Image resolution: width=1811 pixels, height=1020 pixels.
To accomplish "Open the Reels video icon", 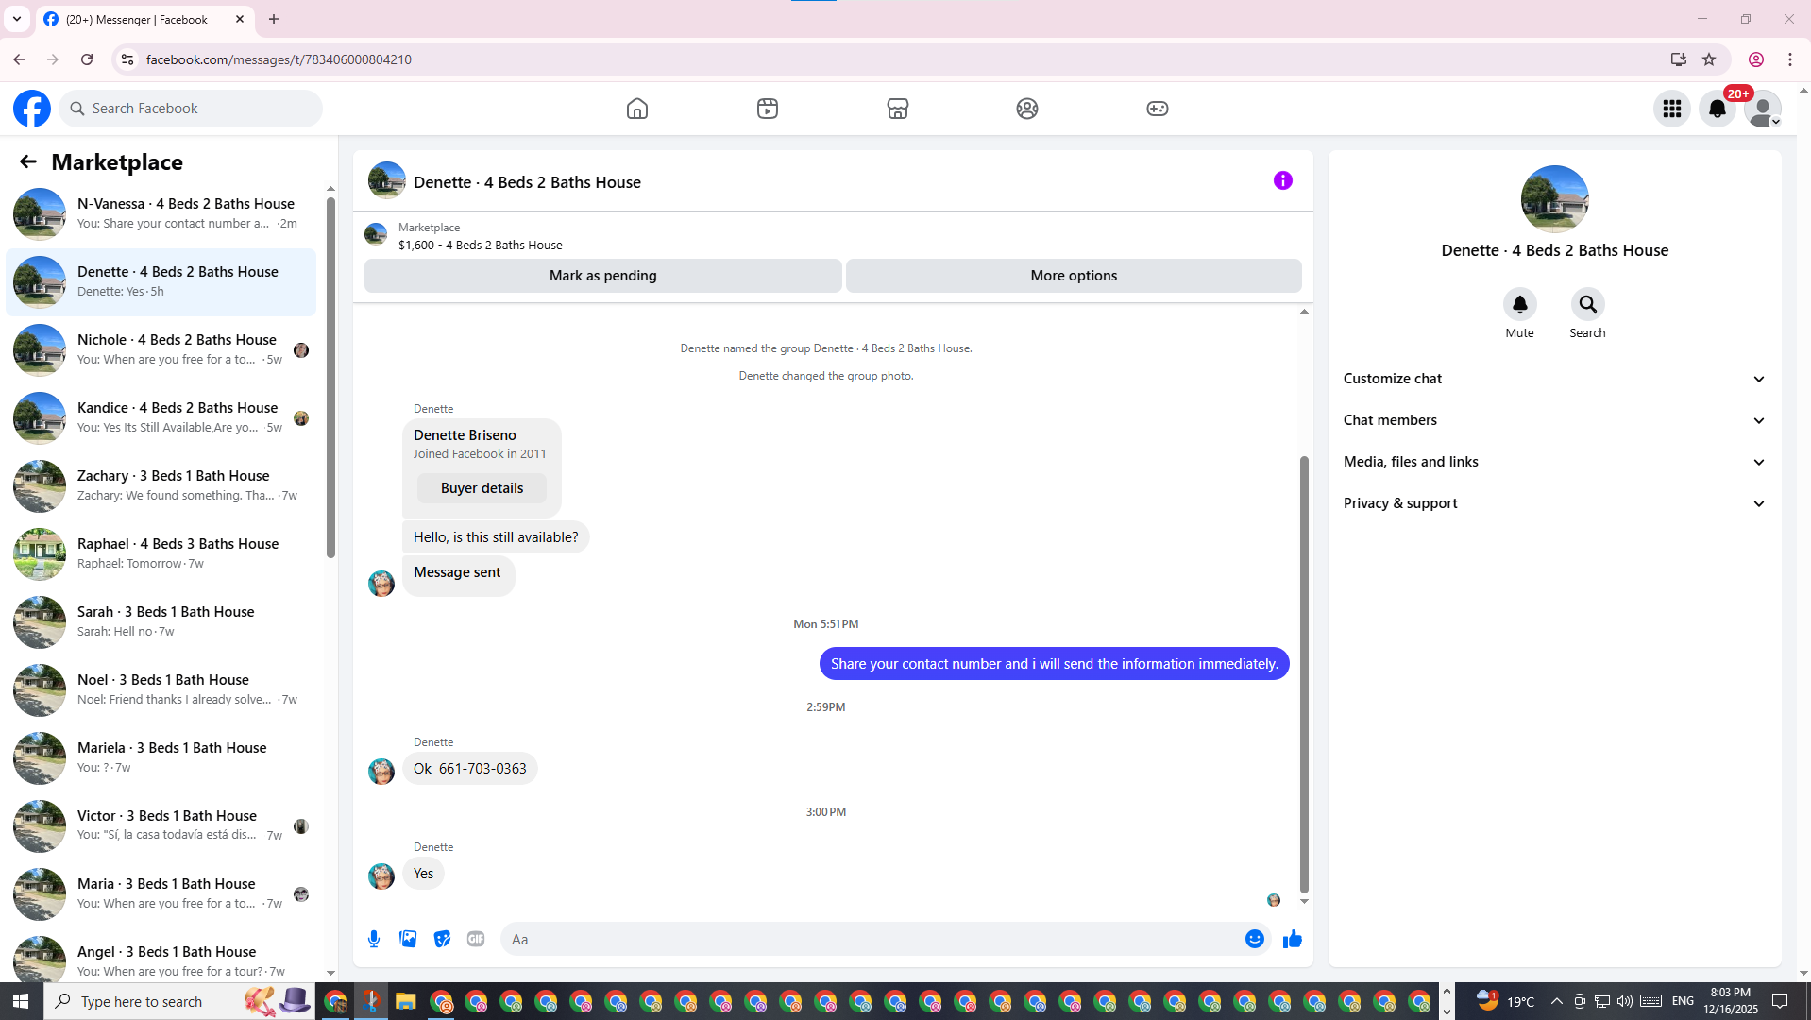I will (x=768, y=109).
